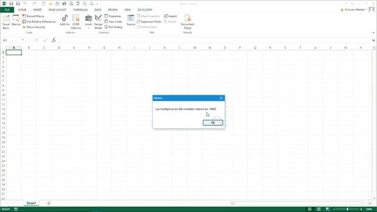
Task: Open the XML Source pane
Action: pyautogui.click(x=131, y=21)
